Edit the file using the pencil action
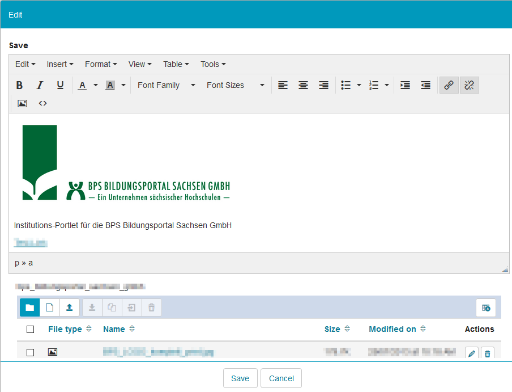This screenshot has height=392, width=512. coord(471,353)
